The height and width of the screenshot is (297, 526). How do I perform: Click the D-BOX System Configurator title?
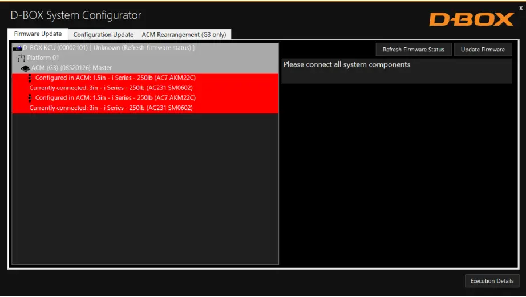coord(76,15)
